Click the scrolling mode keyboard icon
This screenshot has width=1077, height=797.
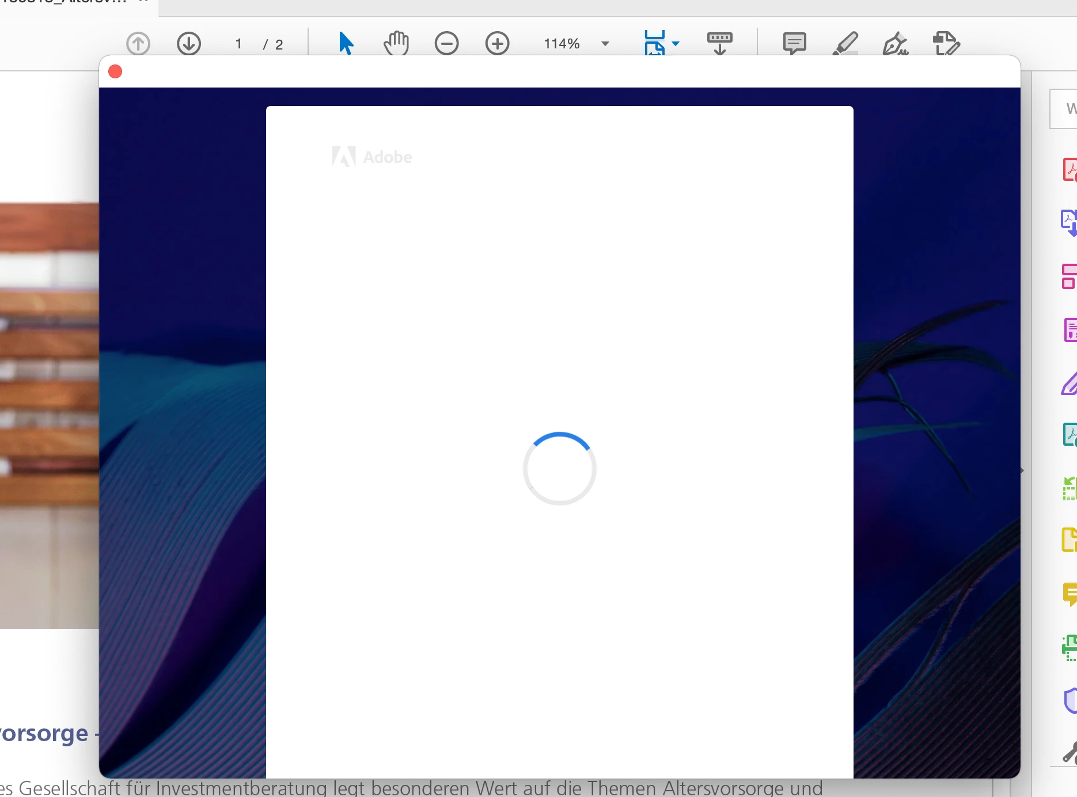[x=720, y=43]
